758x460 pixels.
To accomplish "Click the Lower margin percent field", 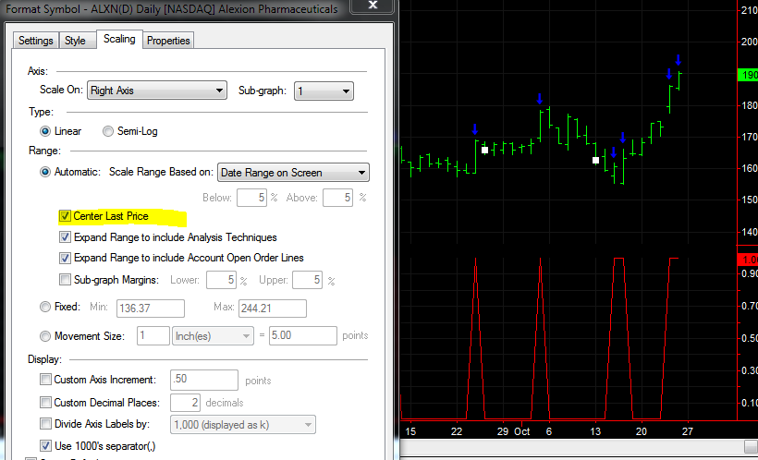I will [221, 280].
